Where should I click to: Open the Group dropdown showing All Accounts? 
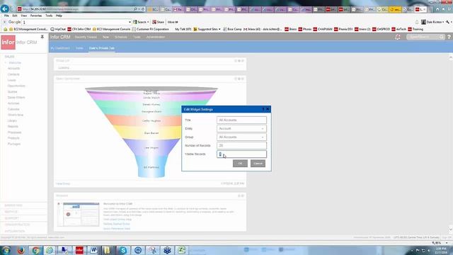click(241, 137)
